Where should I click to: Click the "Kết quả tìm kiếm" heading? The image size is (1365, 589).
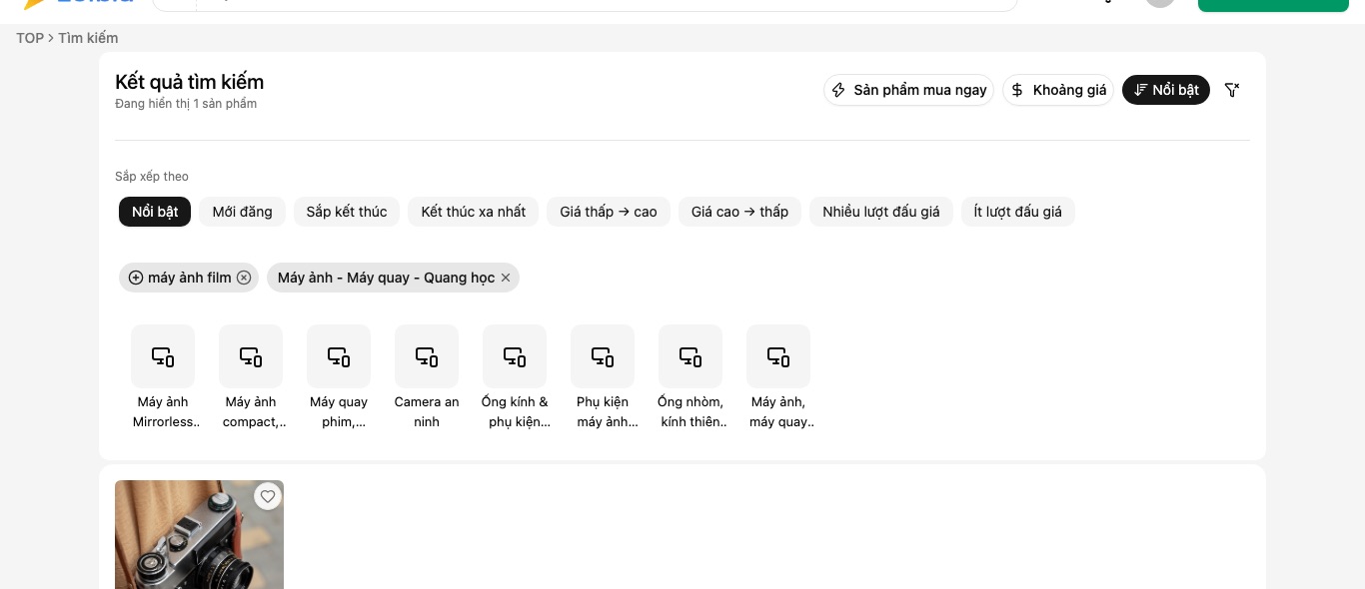(190, 82)
